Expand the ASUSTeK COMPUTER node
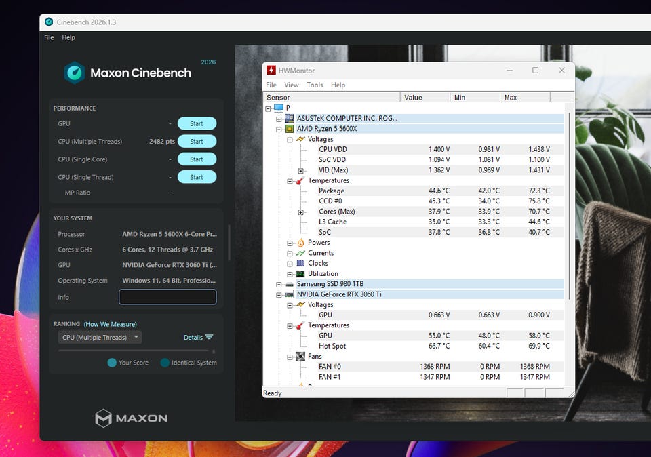The height and width of the screenshot is (457, 651). [x=279, y=119]
